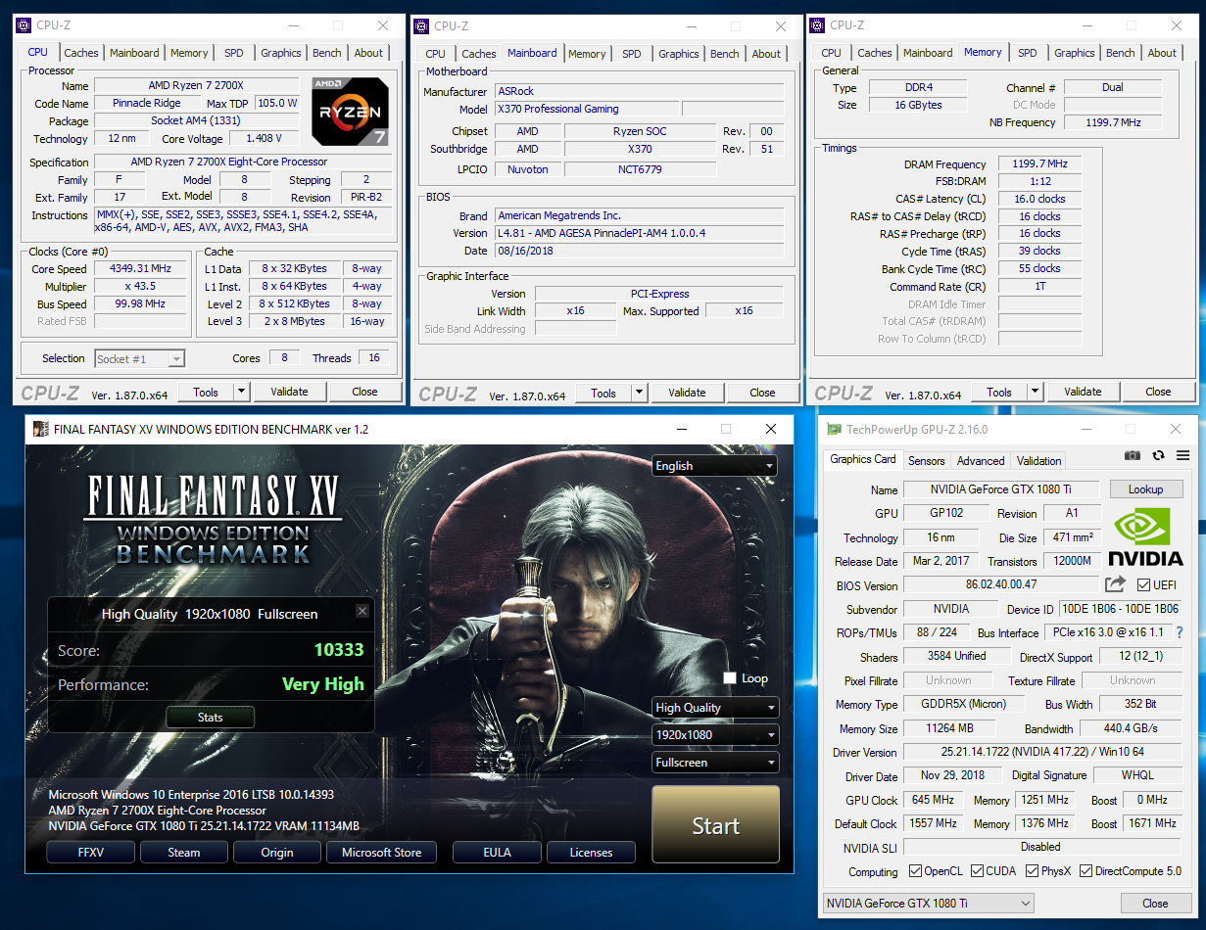
Task: Click the motherboard model X370 Professional Gaming
Action: (586, 110)
